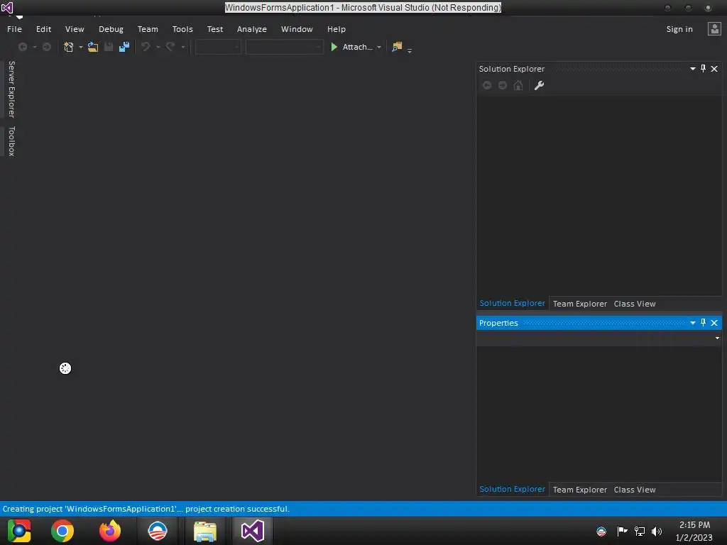Open the Help menu
Image resolution: width=727 pixels, height=545 pixels.
pos(337,29)
